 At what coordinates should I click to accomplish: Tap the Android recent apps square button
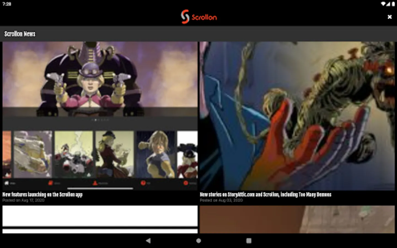pyautogui.click(x=249, y=241)
